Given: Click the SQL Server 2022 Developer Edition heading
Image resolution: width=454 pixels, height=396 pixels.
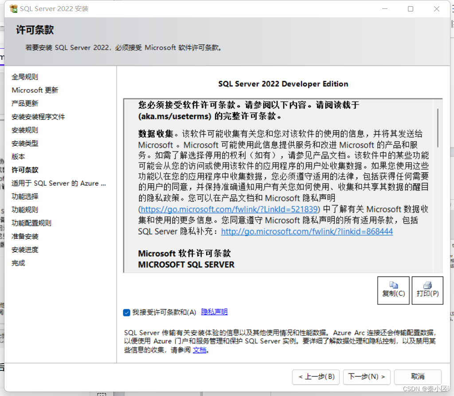Looking at the screenshot, I should coord(283,84).
